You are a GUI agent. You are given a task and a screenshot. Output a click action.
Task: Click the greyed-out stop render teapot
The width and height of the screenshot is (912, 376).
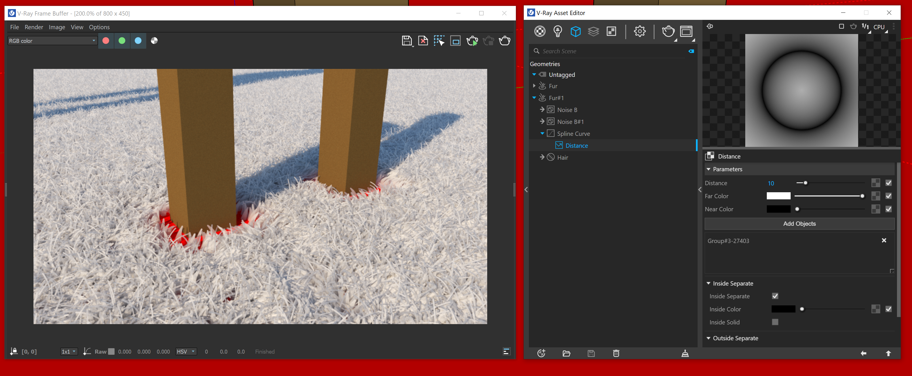pyautogui.click(x=488, y=41)
